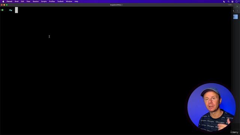Viewport: 240px width, 135px height.
Task: Open Spotlight search magnifier icon
Action: point(228,1)
